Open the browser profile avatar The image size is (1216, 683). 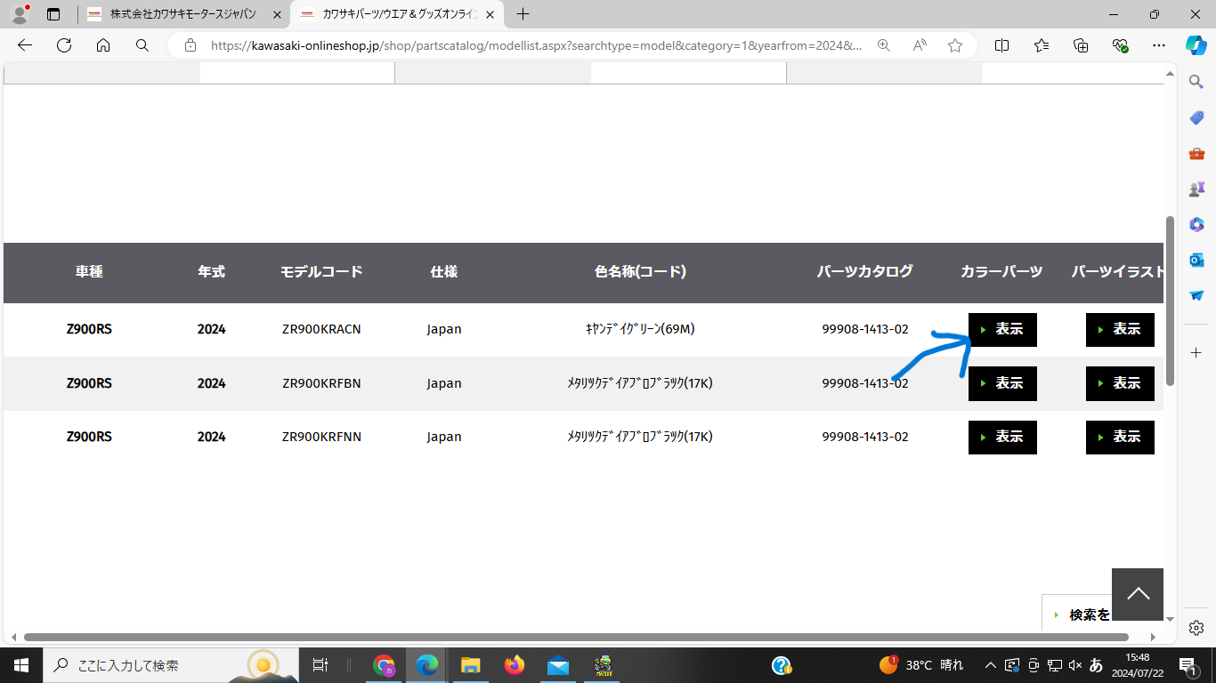[19, 14]
